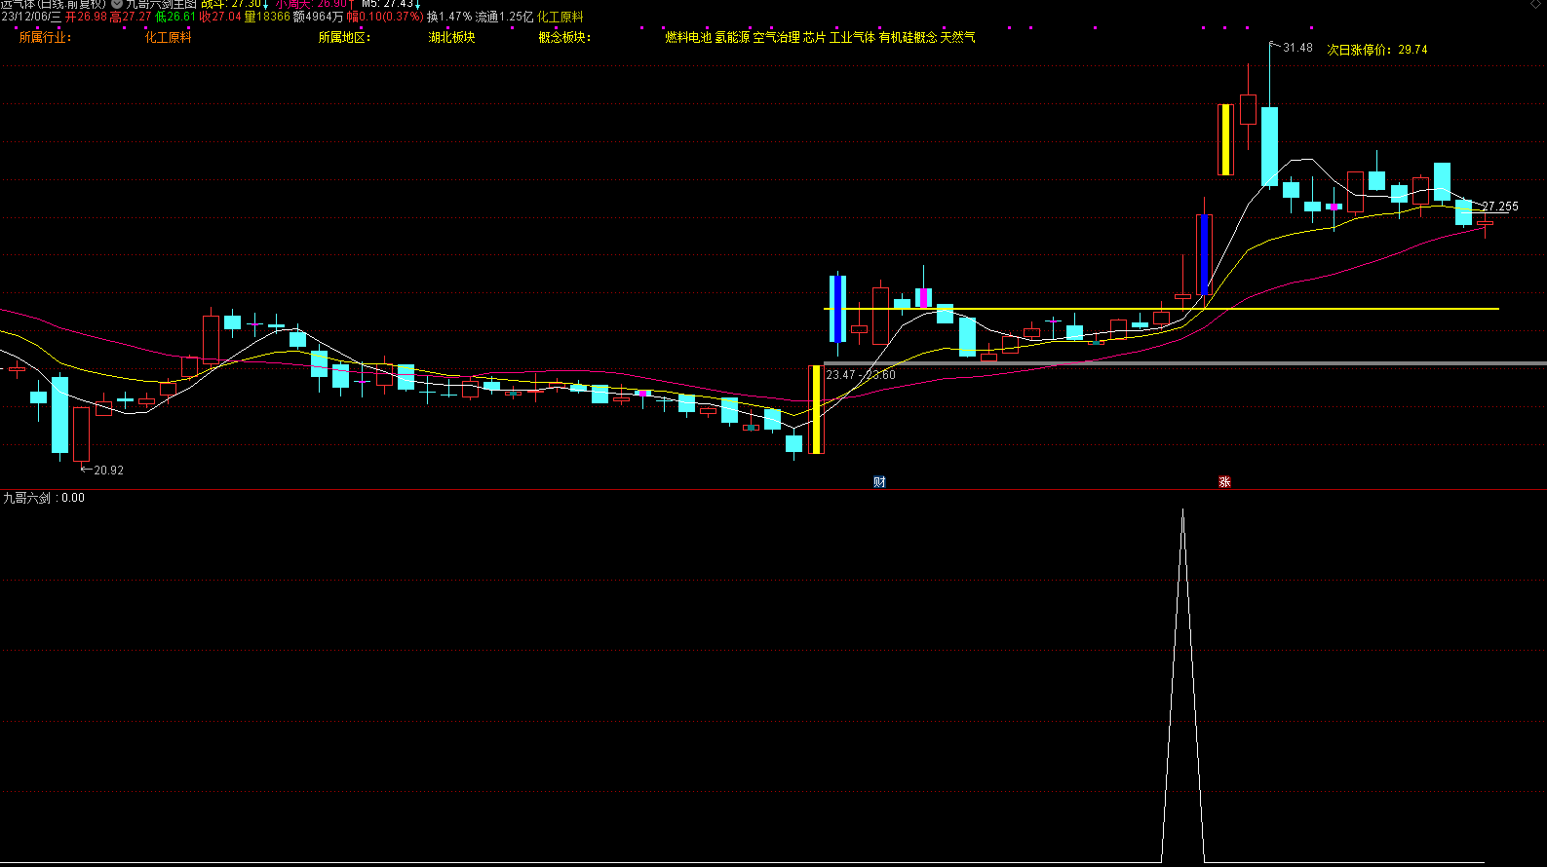Image resolution: width=1547 pixels, height=867 pixels.
Task: Click the 27.255 current price label
Action: coord(1500,207)
